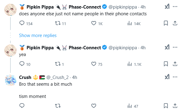Bookmark the phone contacts tweet
This screenshot has width=182, height=112.
[x=166, y=23]
